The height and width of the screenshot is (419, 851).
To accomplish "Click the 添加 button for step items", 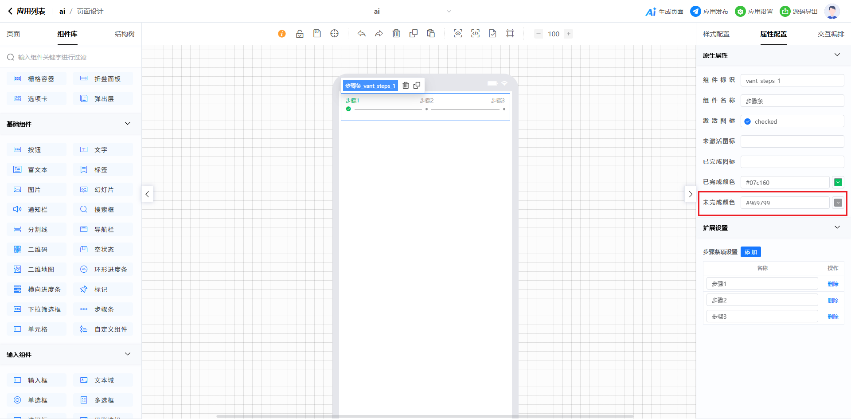I will [750, 252].
